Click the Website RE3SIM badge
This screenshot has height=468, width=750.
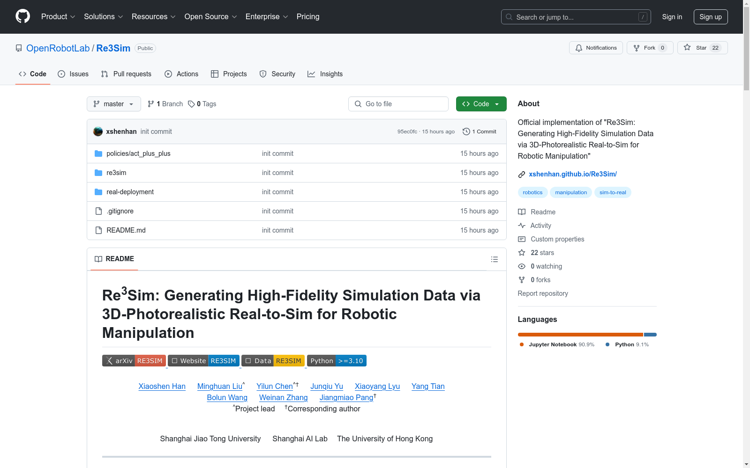pos(203,361)
